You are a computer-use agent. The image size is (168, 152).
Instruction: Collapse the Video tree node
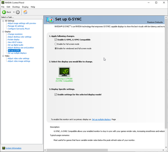click(x=3, y=56)
